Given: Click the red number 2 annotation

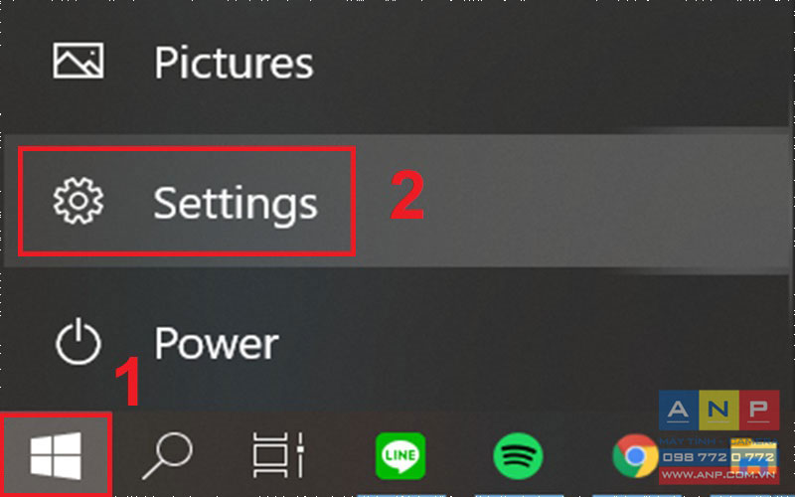Looking at the screenshot, I should click(407, 195).
